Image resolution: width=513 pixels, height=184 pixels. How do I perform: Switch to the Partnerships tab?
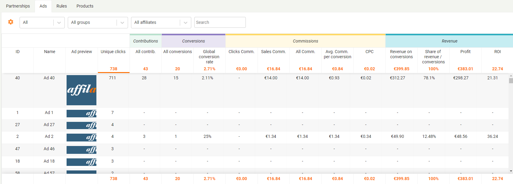[x=18, y=6]
